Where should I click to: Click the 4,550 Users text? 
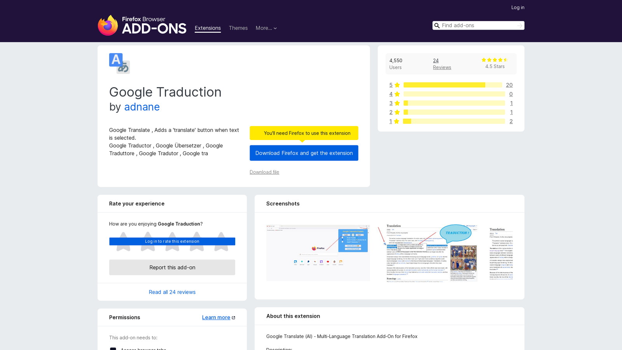click(x=396, y=64)
